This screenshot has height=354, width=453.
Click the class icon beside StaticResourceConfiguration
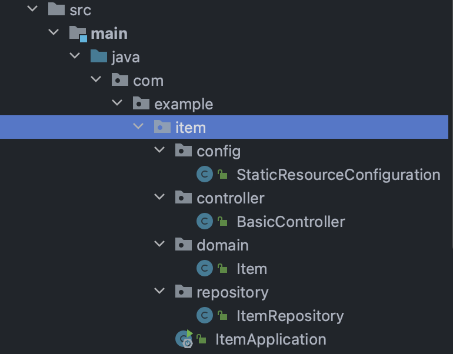click(205, 175)
